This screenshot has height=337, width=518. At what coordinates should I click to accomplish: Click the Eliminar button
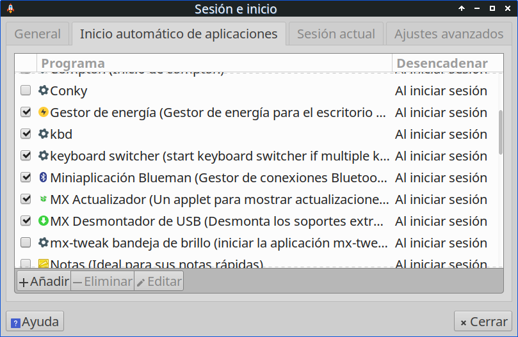click(x=102, y=281)
